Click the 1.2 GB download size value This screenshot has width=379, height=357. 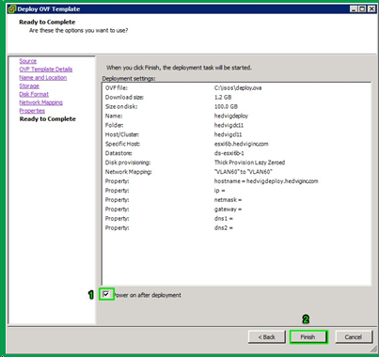click(x=223, y=98)
